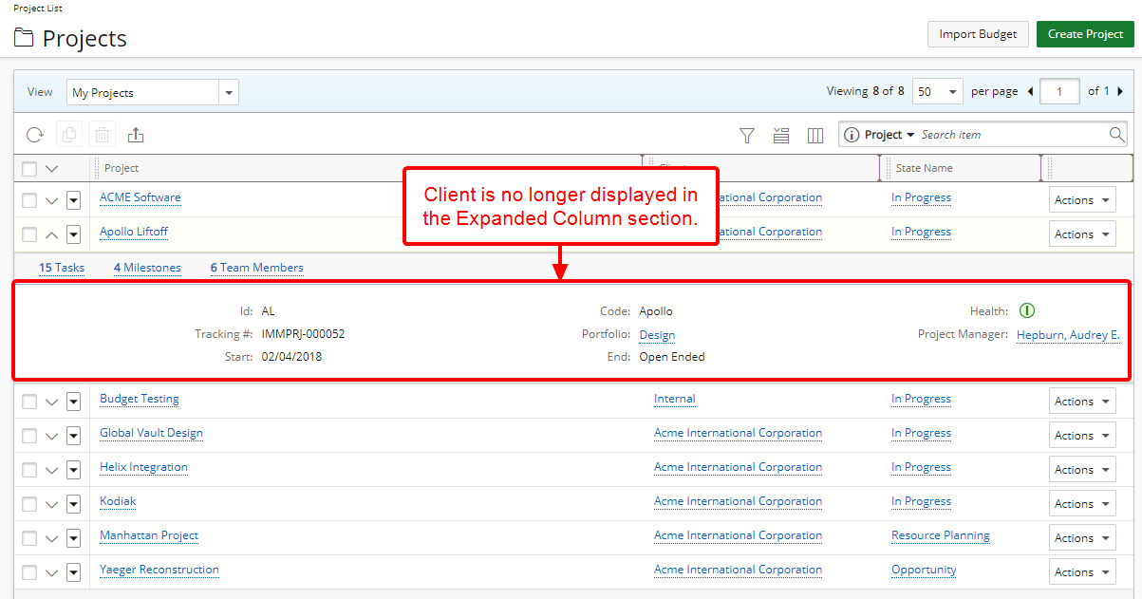Viewport: 1142px width, 599px height.
Task: Check the select-all header checkbox
Action: click(x=29, y=169)
